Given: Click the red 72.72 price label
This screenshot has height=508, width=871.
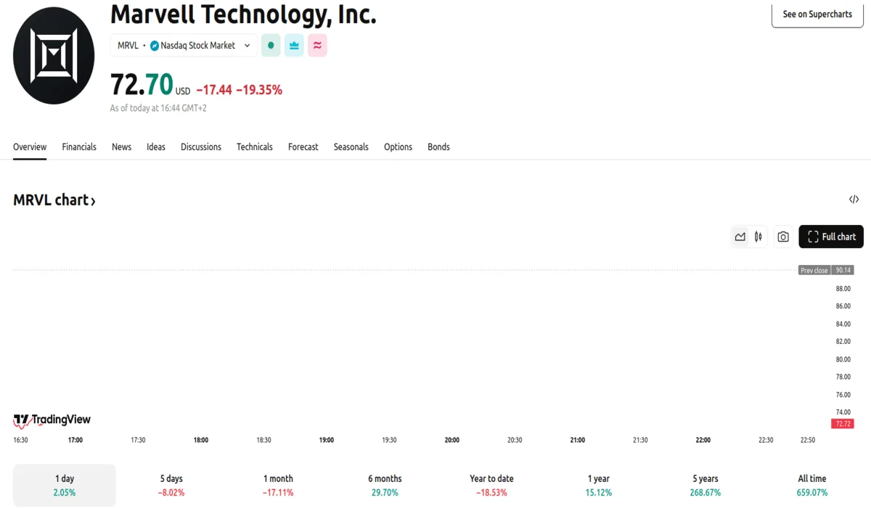Looking at the screenshot, I should click(x=843, y=423).
